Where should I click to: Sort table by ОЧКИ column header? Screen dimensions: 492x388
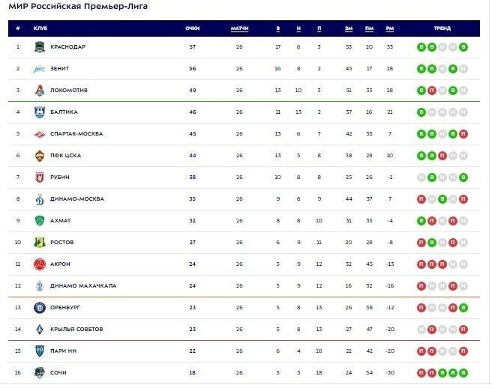pyautogui.click(x=192, y=28)
